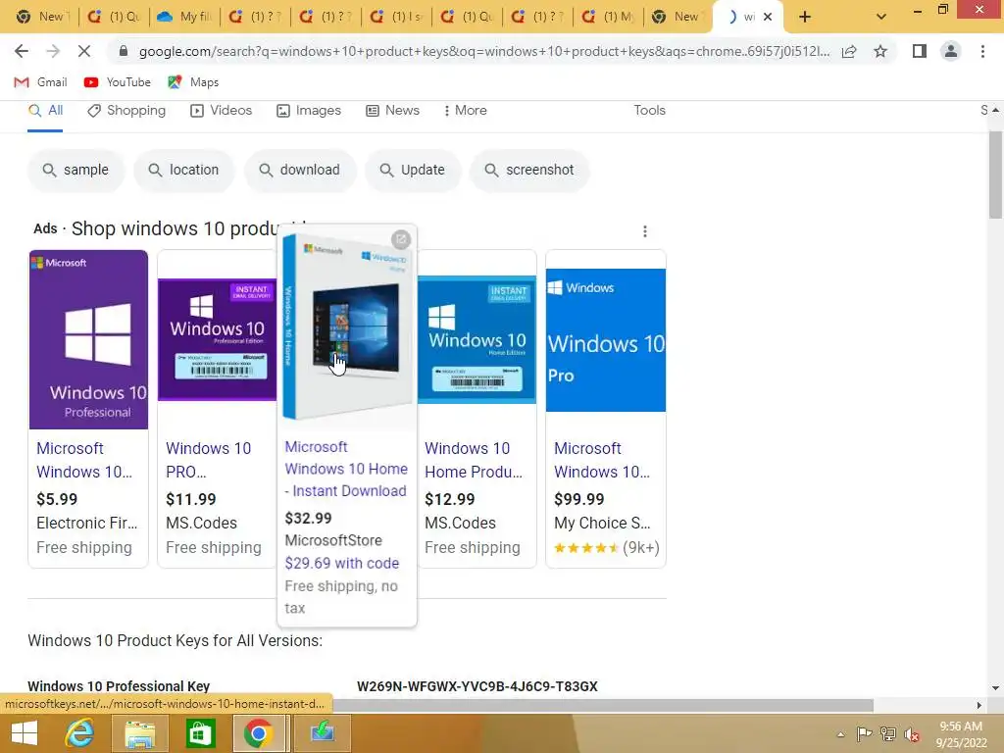Select the product key W269N-WFGWX-YVC9B-4J6C9-T83GX
The height and width of the screenshot is (753, 1004).
pyautogui.click(x=477, y=686)
